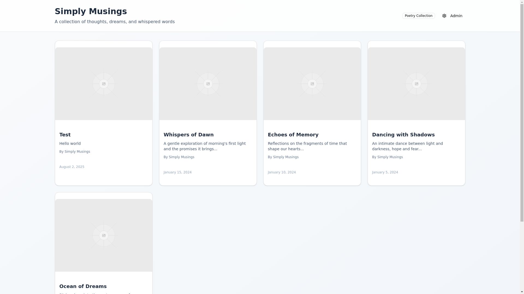Click the Poetry Collection badge
Screen dimensions: 524x294
point(418,16)
